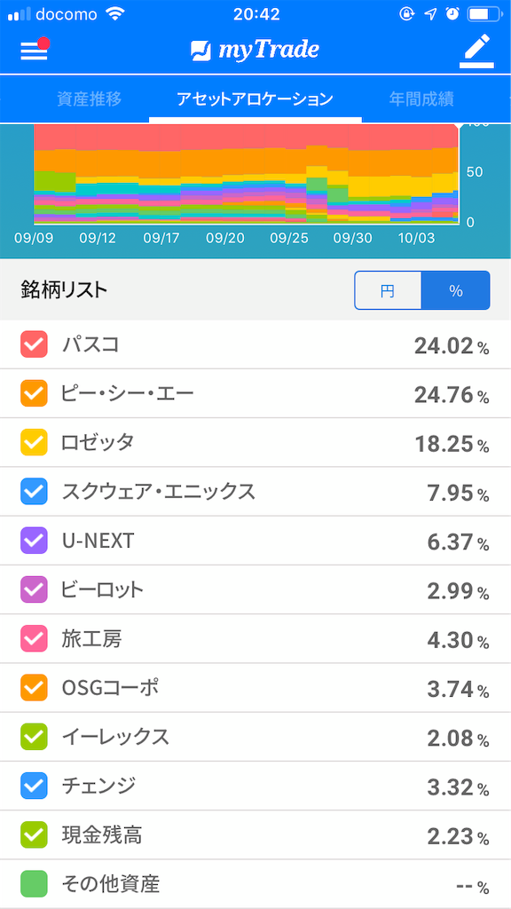Image resolution: width=511 pixels, height=909 pixels.
Task: Open the hamburger menu
Action: tap(34, 51)
